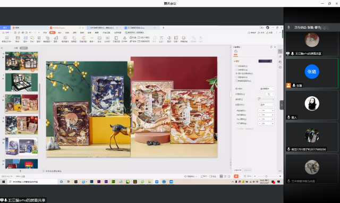Screen dimensions: 340x203
Task: Select participant 张璐's video tile
Action: (x=312, y=73)
